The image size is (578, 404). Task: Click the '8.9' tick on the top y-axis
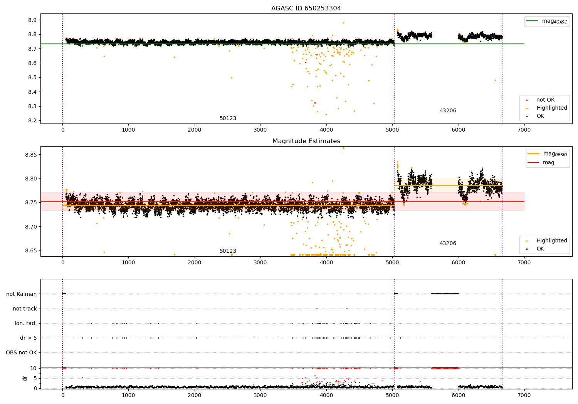32,20
